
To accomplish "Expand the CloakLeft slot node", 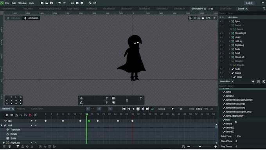I will click(230, 57).
